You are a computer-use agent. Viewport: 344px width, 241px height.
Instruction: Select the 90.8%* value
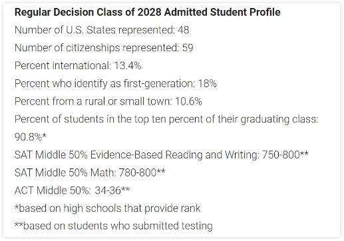[31, 137]
